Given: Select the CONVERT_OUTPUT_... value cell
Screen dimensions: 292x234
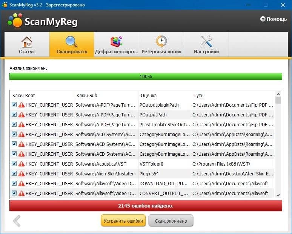Looking at the screenshot, I should (x=164, y=193).
